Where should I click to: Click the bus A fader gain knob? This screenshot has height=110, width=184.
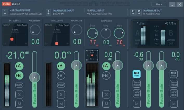[x=148, y=66]
